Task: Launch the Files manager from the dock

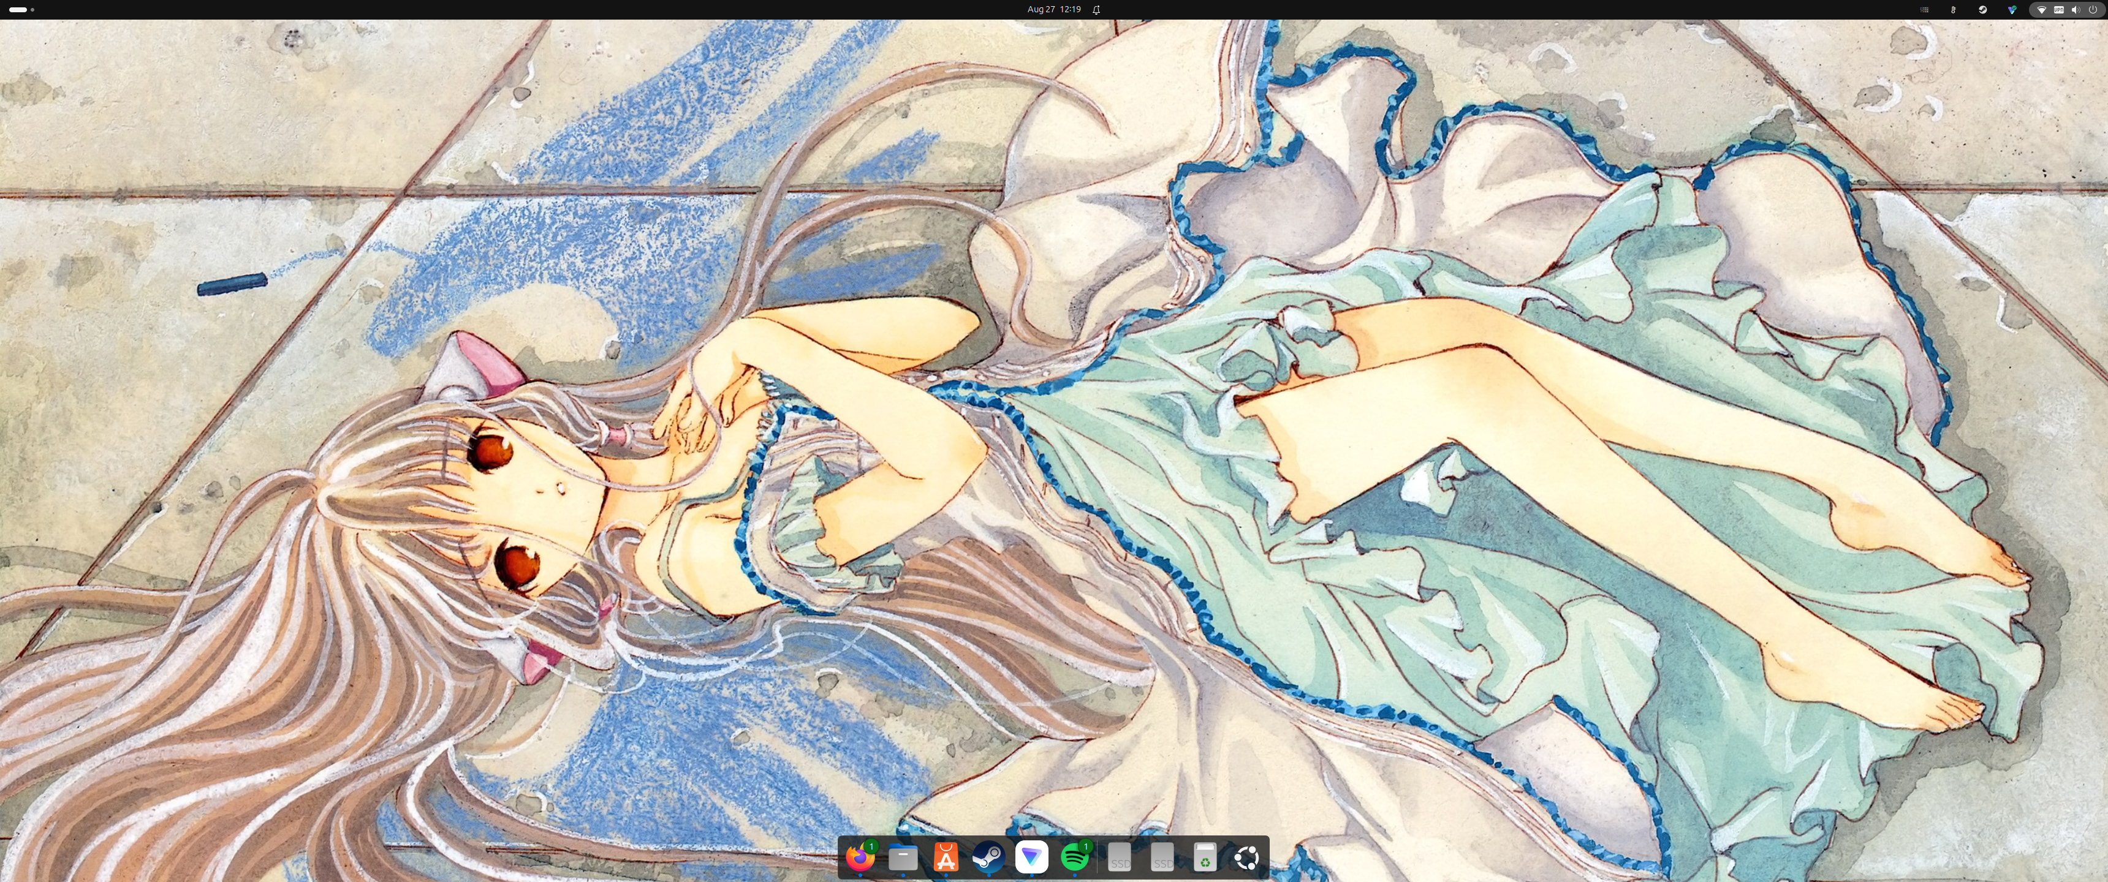Action: pyautogui.click(x=903, y=857)
